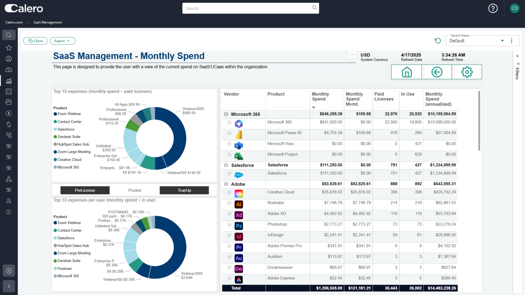525x295 pixels.
Task: Open the search tool in the left sidebar
Action: point(9,35)
